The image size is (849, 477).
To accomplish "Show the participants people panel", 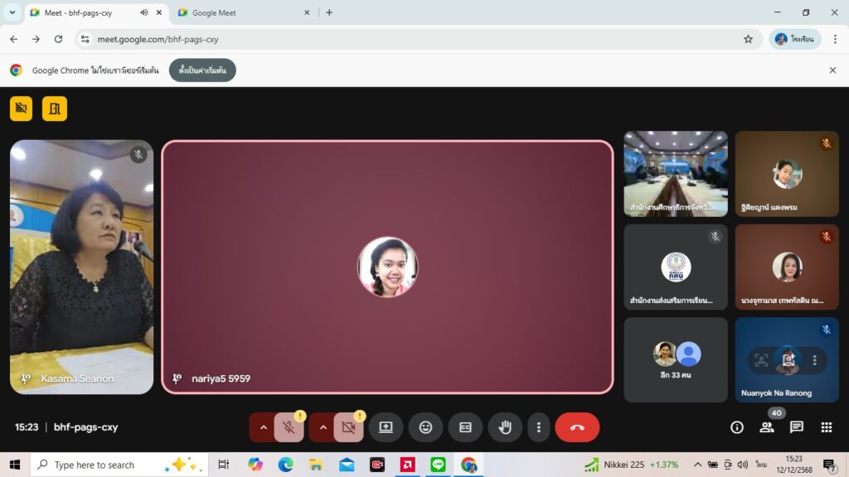I will 766,427.
